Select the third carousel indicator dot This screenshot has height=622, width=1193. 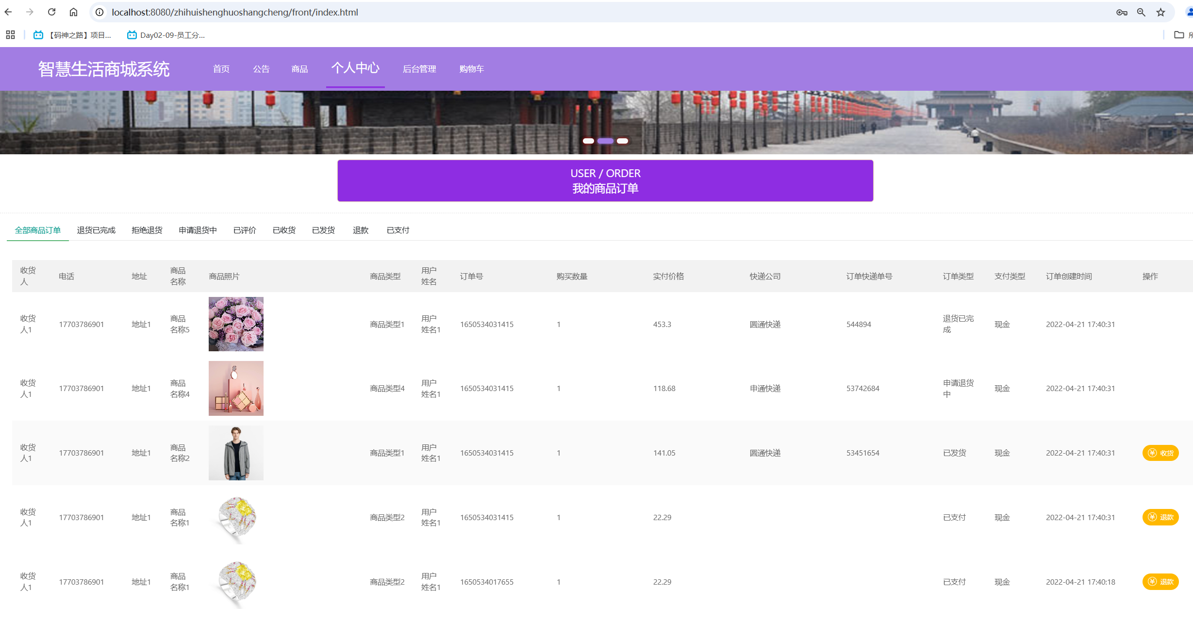click(622, 141)
